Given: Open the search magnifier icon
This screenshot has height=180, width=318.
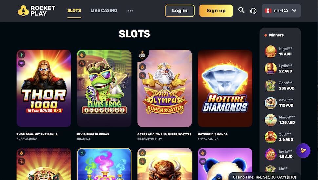Looking at the screenshot, I should (x=241, y=10).
